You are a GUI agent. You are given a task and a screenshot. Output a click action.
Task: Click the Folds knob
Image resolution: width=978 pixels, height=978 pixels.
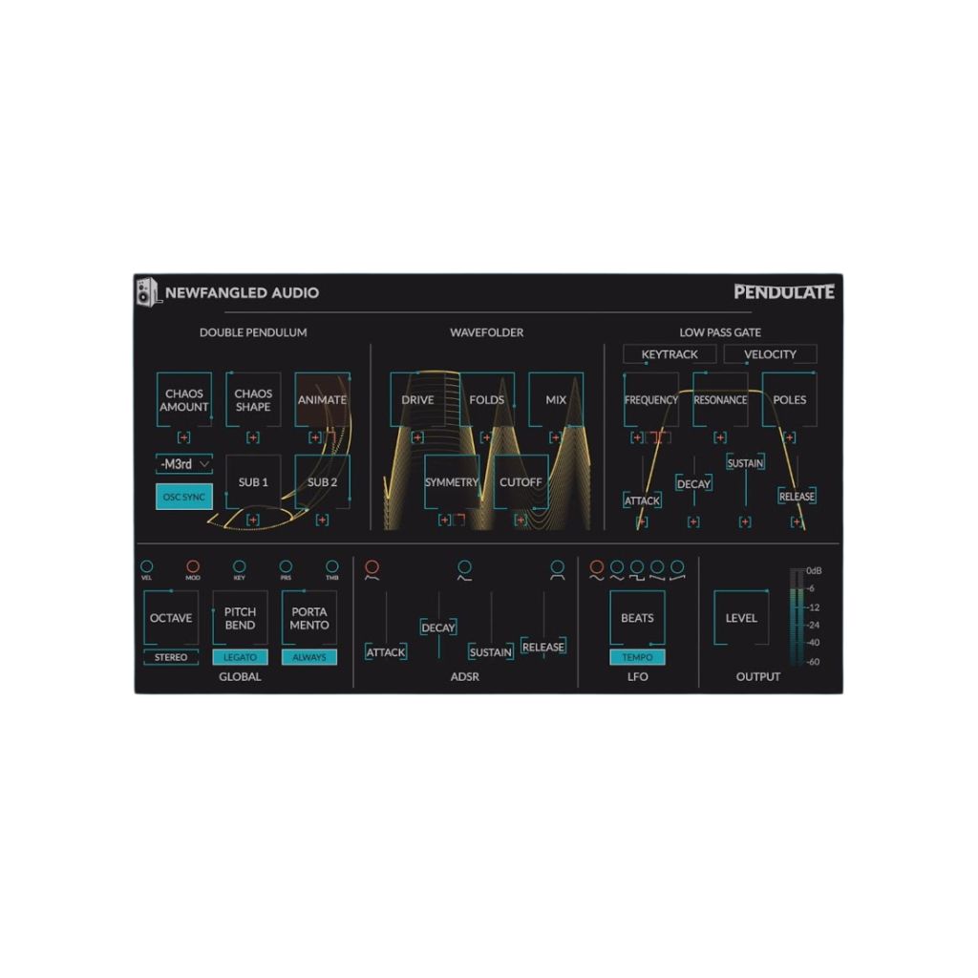coord(486,400)
